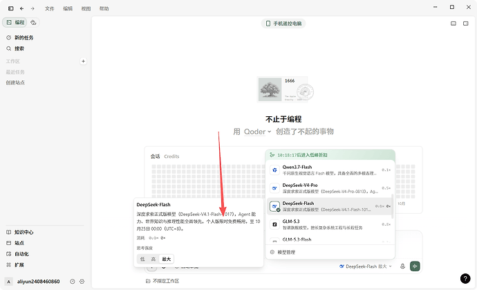477x290 pixels.
Task: Click the model list scrollbar
Action: click(x=393, y=206)
